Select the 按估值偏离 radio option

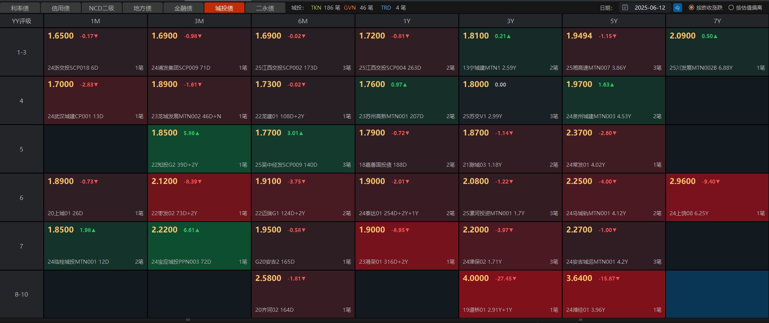745,8
